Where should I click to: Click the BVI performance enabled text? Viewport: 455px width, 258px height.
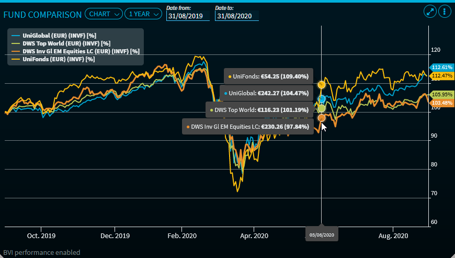[x=42, y=252]
